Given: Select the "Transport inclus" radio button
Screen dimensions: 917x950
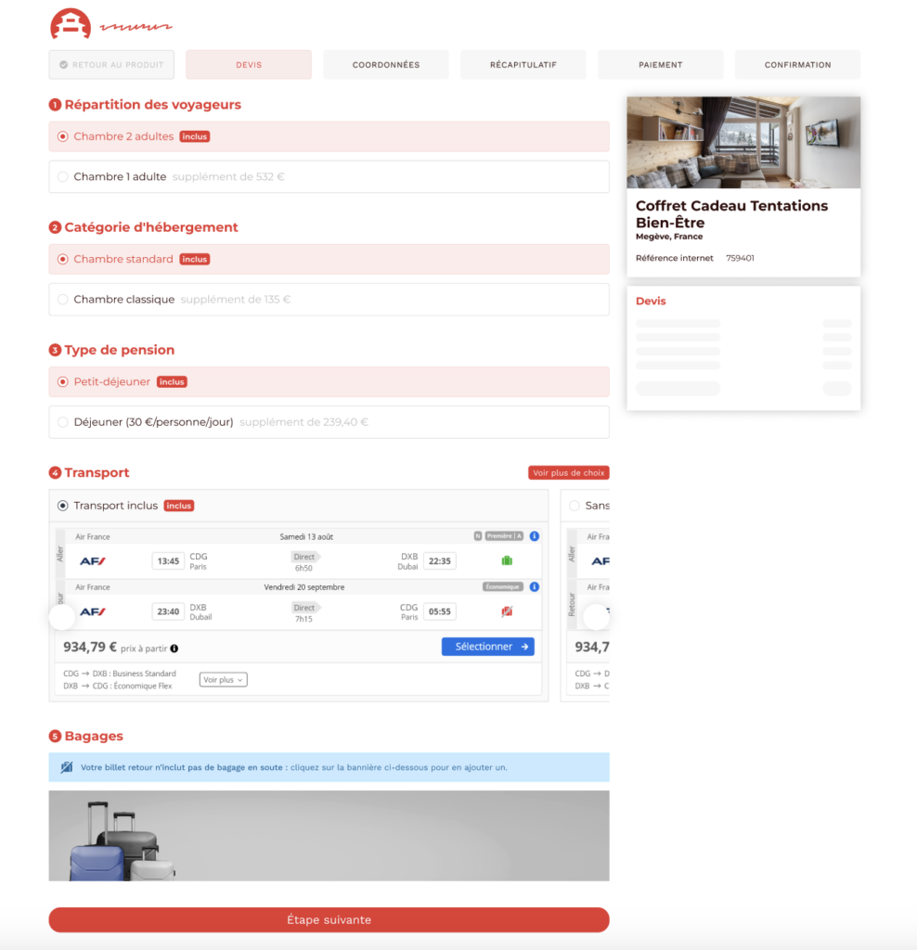Looking at the screenshot, I should pyautogui.click(x=63, y=506).
